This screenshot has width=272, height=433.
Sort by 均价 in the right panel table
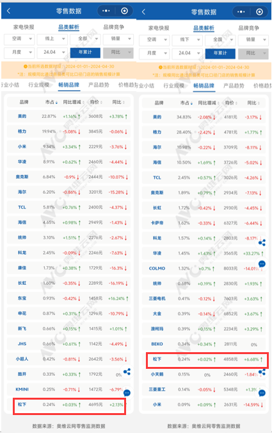[x=231, y=103]
